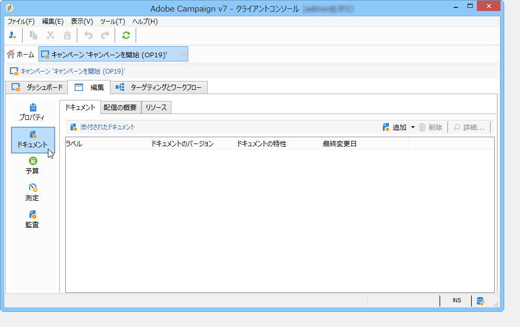The image size is (520, 327).
Task: Switch to the 編集 tab
Action: [89, 87]
